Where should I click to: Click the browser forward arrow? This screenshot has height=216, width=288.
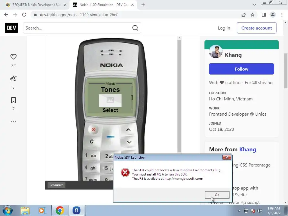tap(15, 15)
